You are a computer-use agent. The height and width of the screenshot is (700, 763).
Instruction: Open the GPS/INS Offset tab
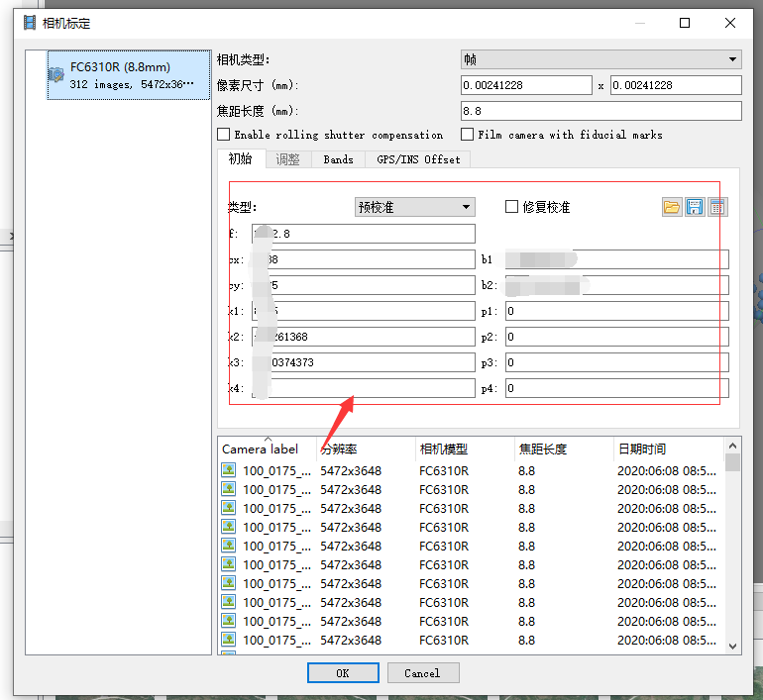[418, 159]
